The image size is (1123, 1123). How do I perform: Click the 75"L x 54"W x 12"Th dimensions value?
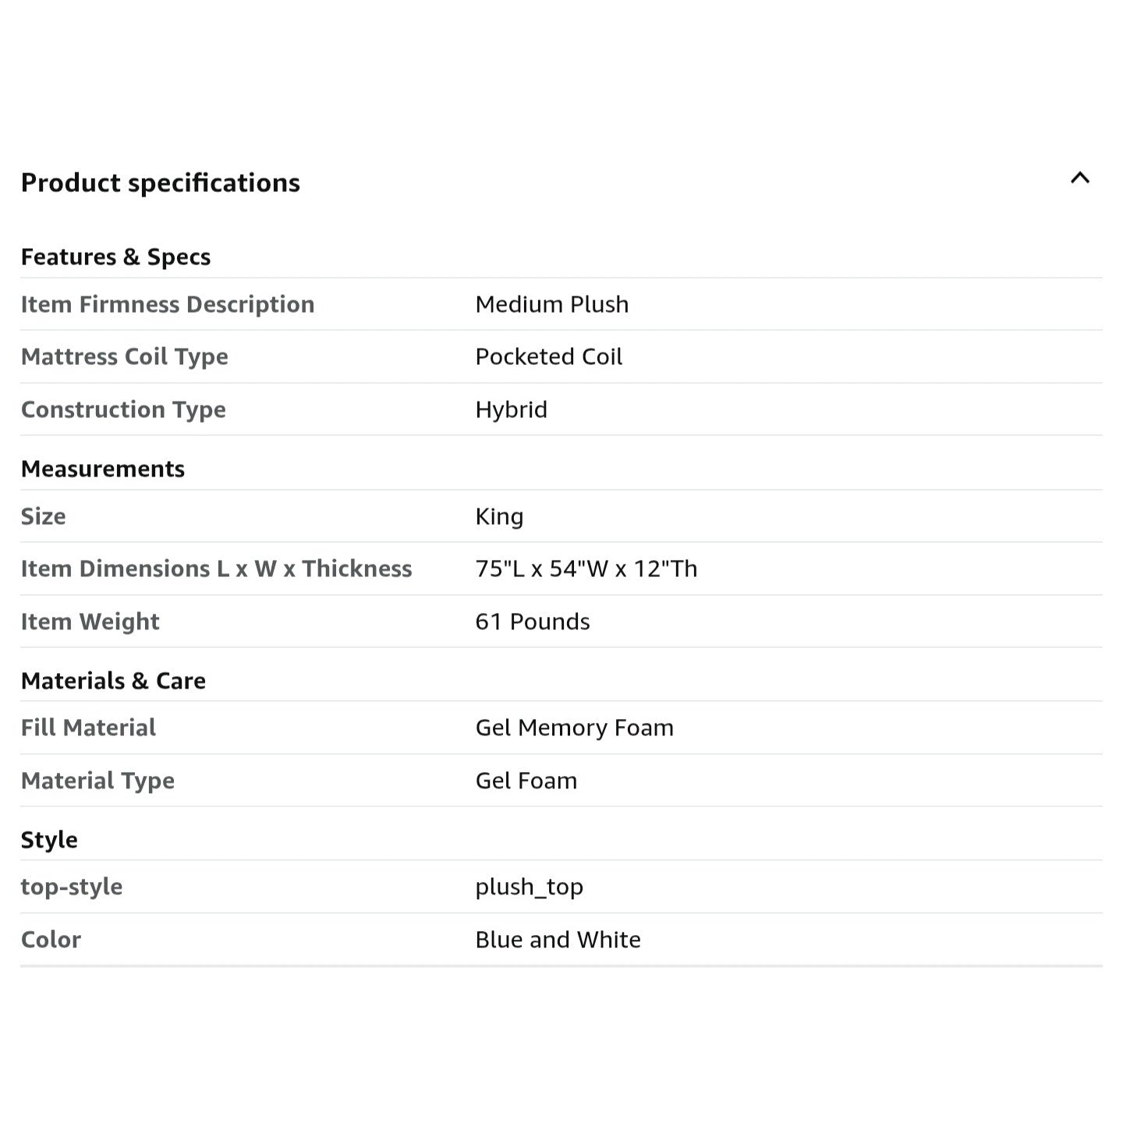[x=586, y=569]
